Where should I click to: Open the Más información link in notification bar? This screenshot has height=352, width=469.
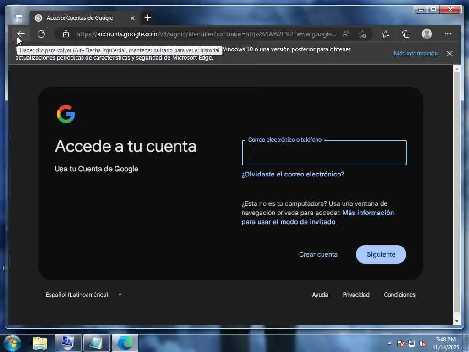click(416, 54)
